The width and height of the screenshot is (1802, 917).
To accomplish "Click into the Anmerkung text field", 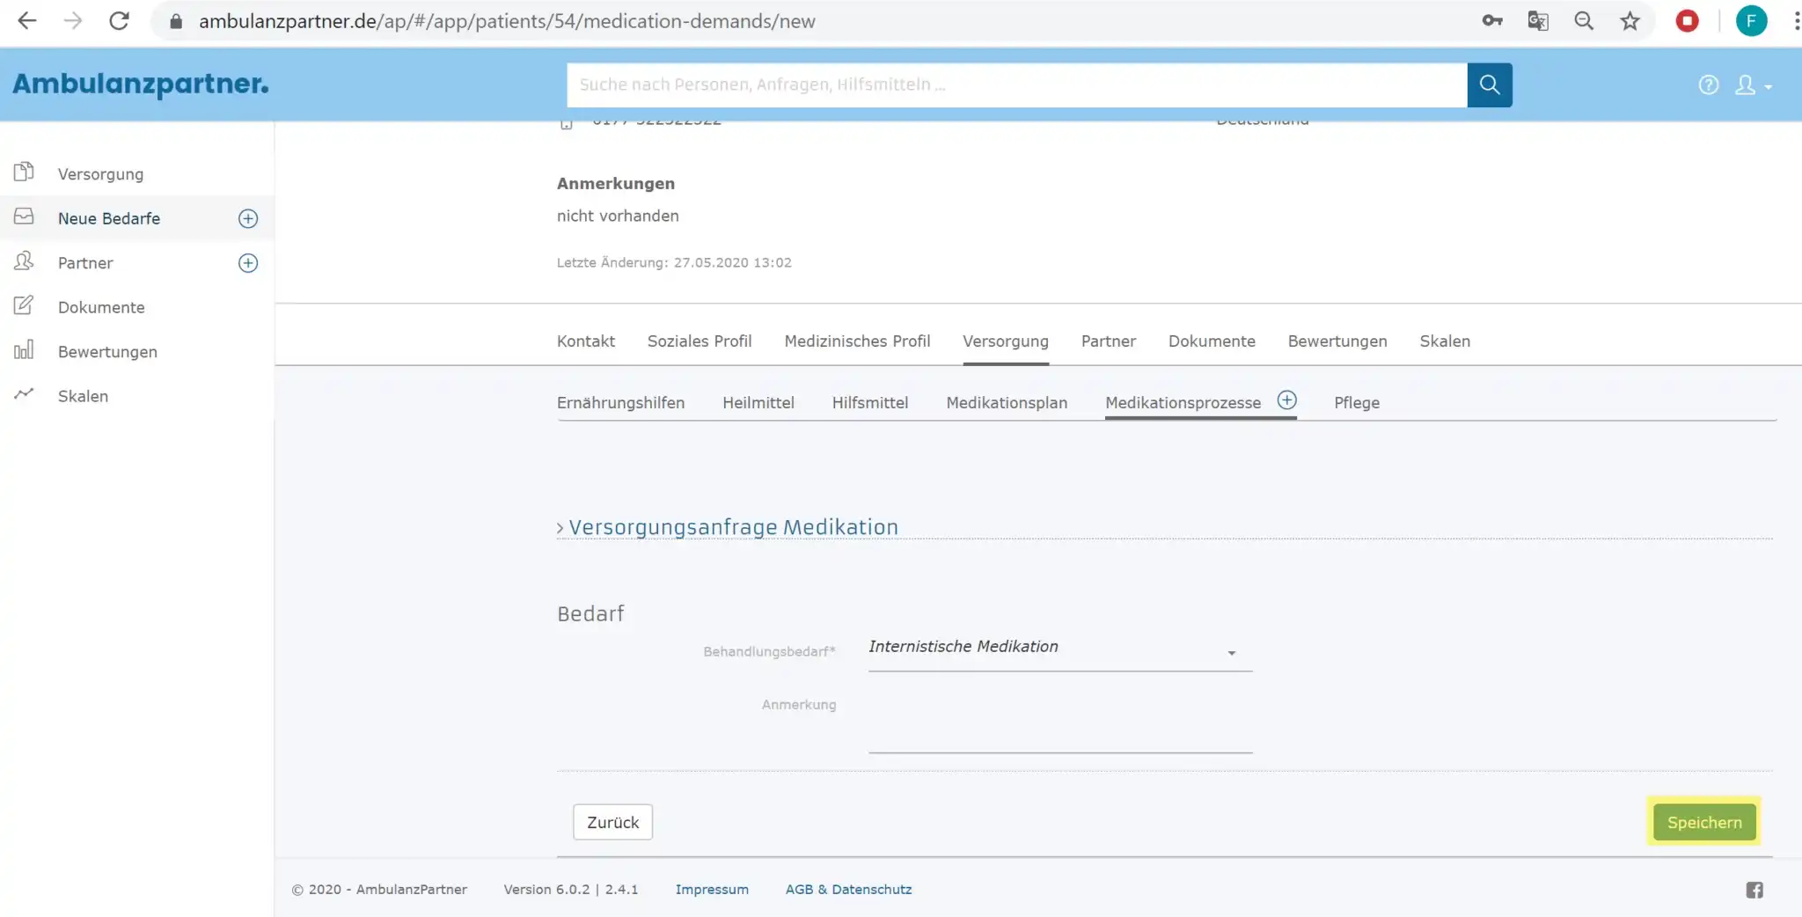I will click(1060, 728).
